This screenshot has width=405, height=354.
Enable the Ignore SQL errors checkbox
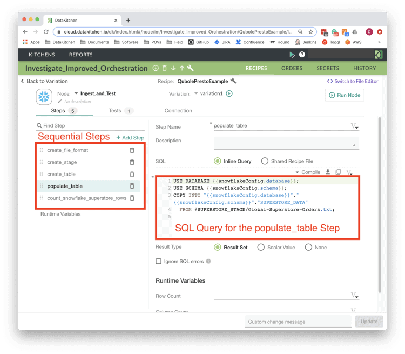(x=158, y=261)
